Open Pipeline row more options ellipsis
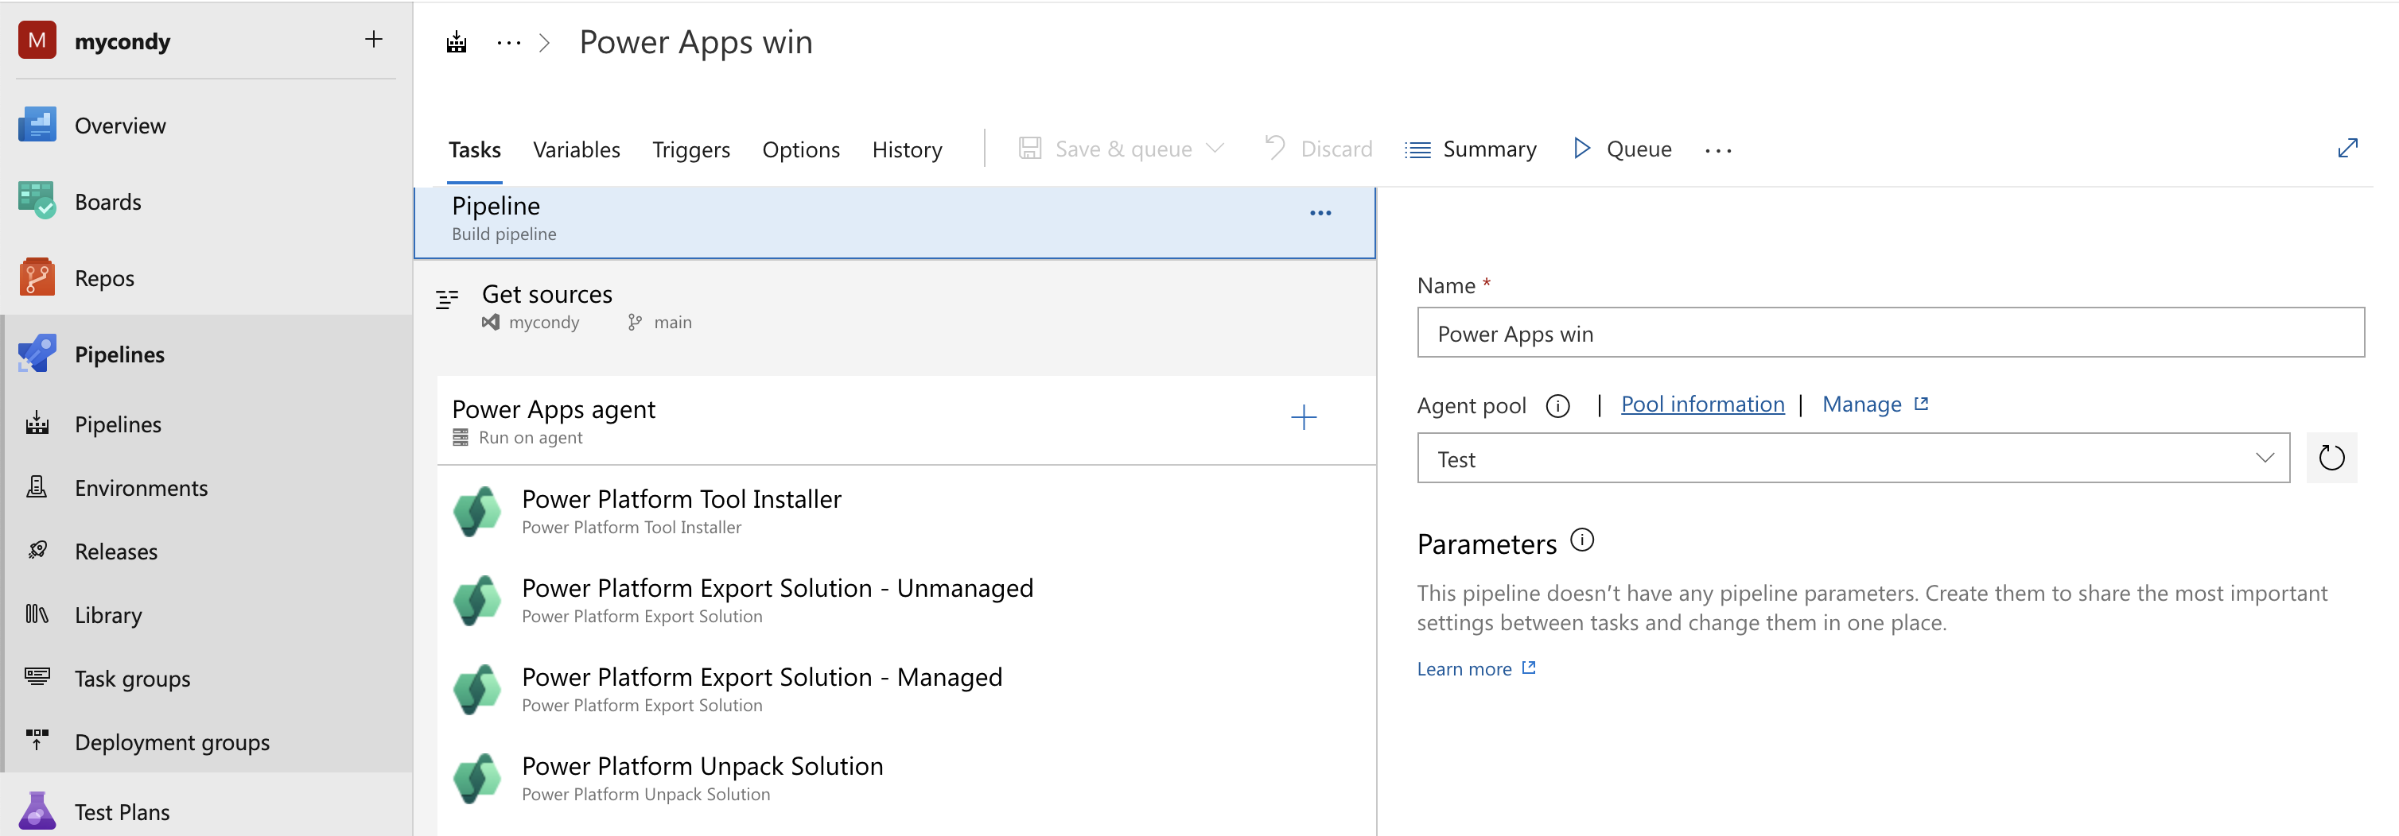Viewport: 2399px width, 836px height. pos(1320,213)
